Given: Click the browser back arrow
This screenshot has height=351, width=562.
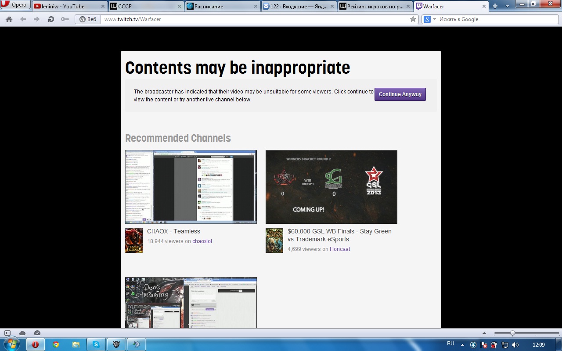Looking at the screenshot, I should click(23, 19).
